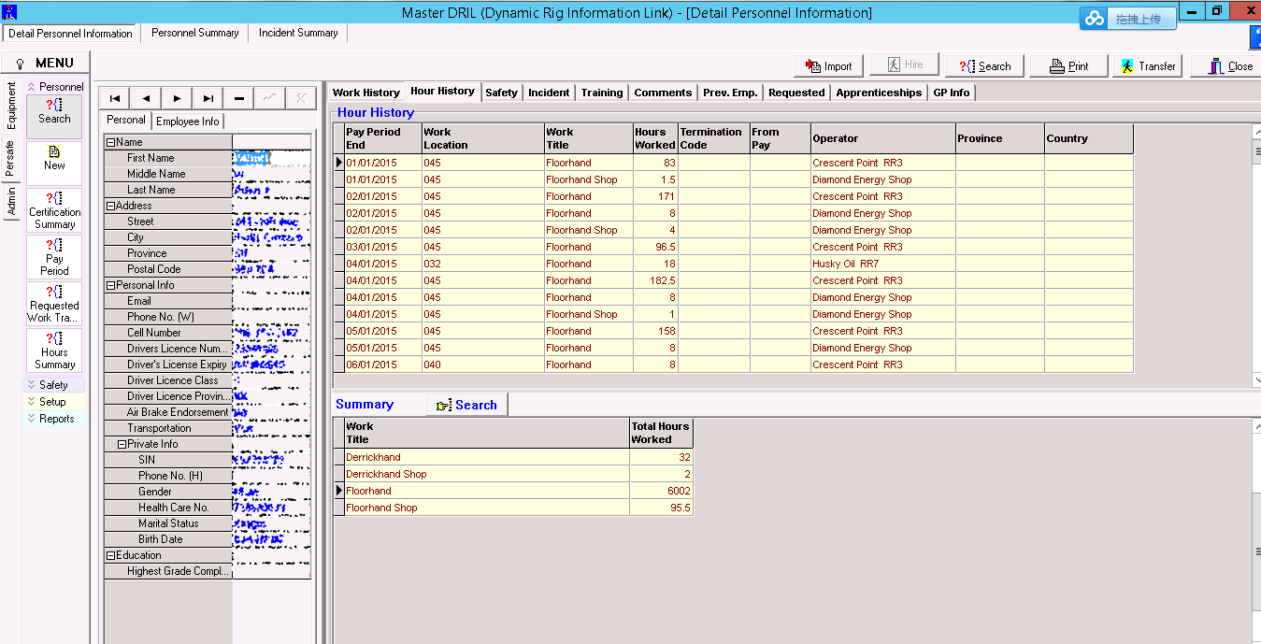Expand the Safety menu section

(54, 385)
